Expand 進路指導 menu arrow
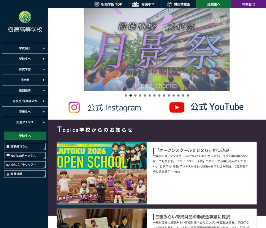The width and height of the screenshot is (266, 228). tap(44, 91)
